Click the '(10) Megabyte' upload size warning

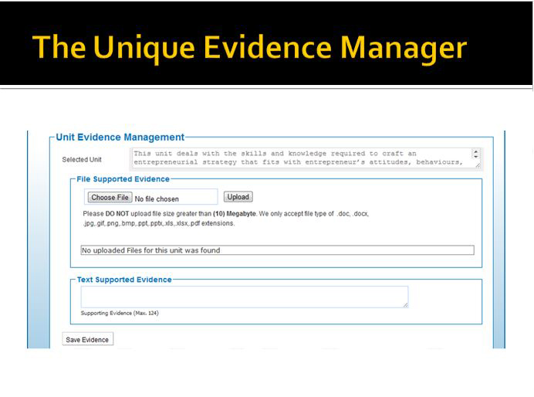pos(235,214)
